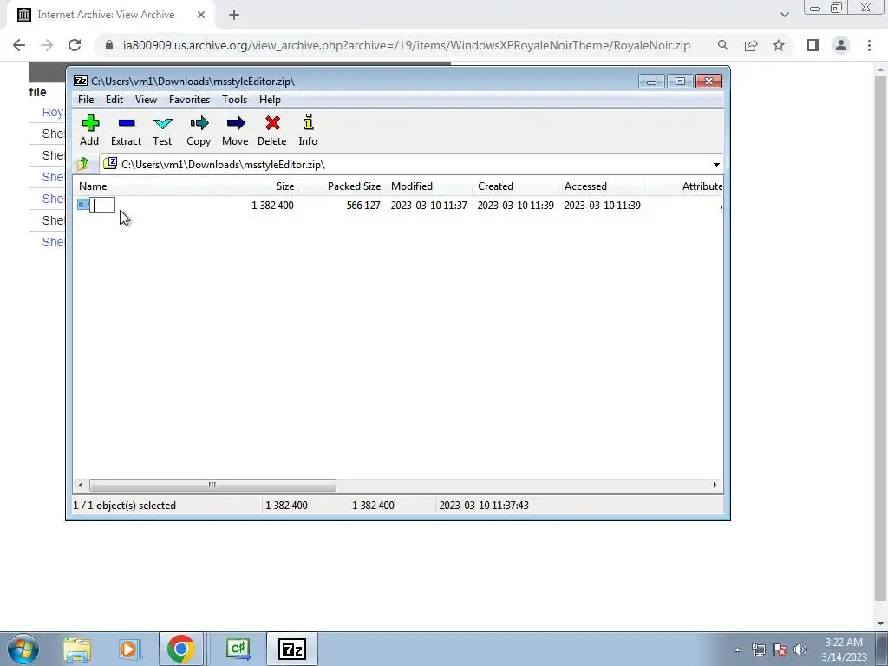
Task: Sort by the Accessed column header
Action: point(602,186)
